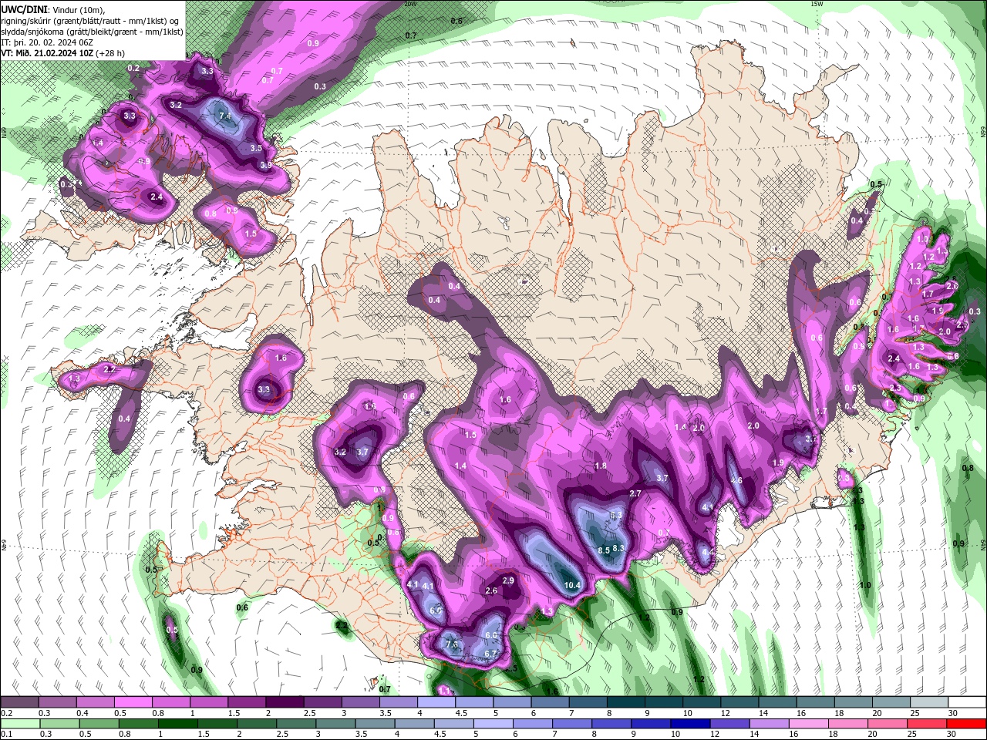Pick the top-row legend swatch at 20, grey
Screen dimensions: 987x740
(891, 702)
